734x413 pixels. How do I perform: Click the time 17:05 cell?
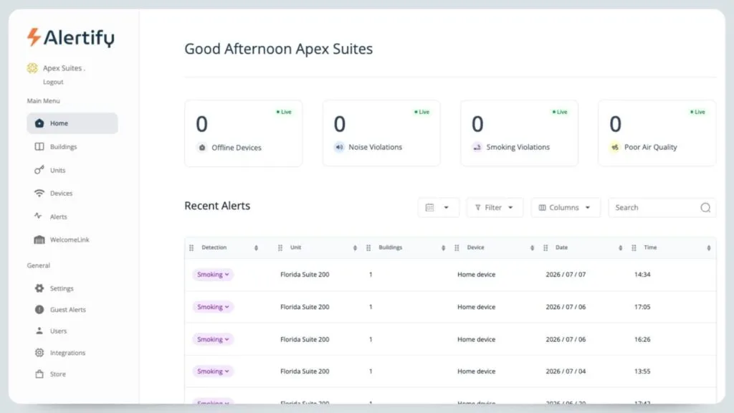tap(642, 307)
